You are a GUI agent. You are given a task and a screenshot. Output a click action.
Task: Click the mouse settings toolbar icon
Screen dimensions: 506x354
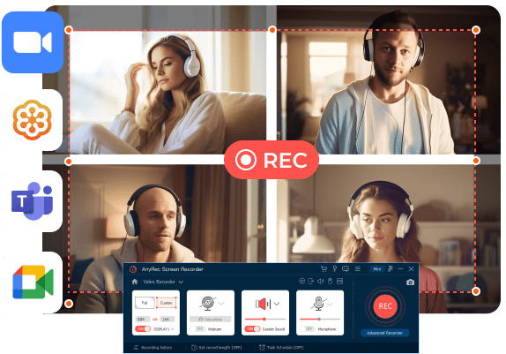click(x=330, y=282)
